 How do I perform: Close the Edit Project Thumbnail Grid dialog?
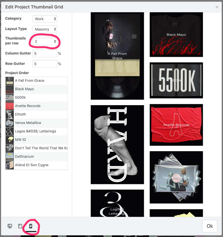click(x=217, y=7)
